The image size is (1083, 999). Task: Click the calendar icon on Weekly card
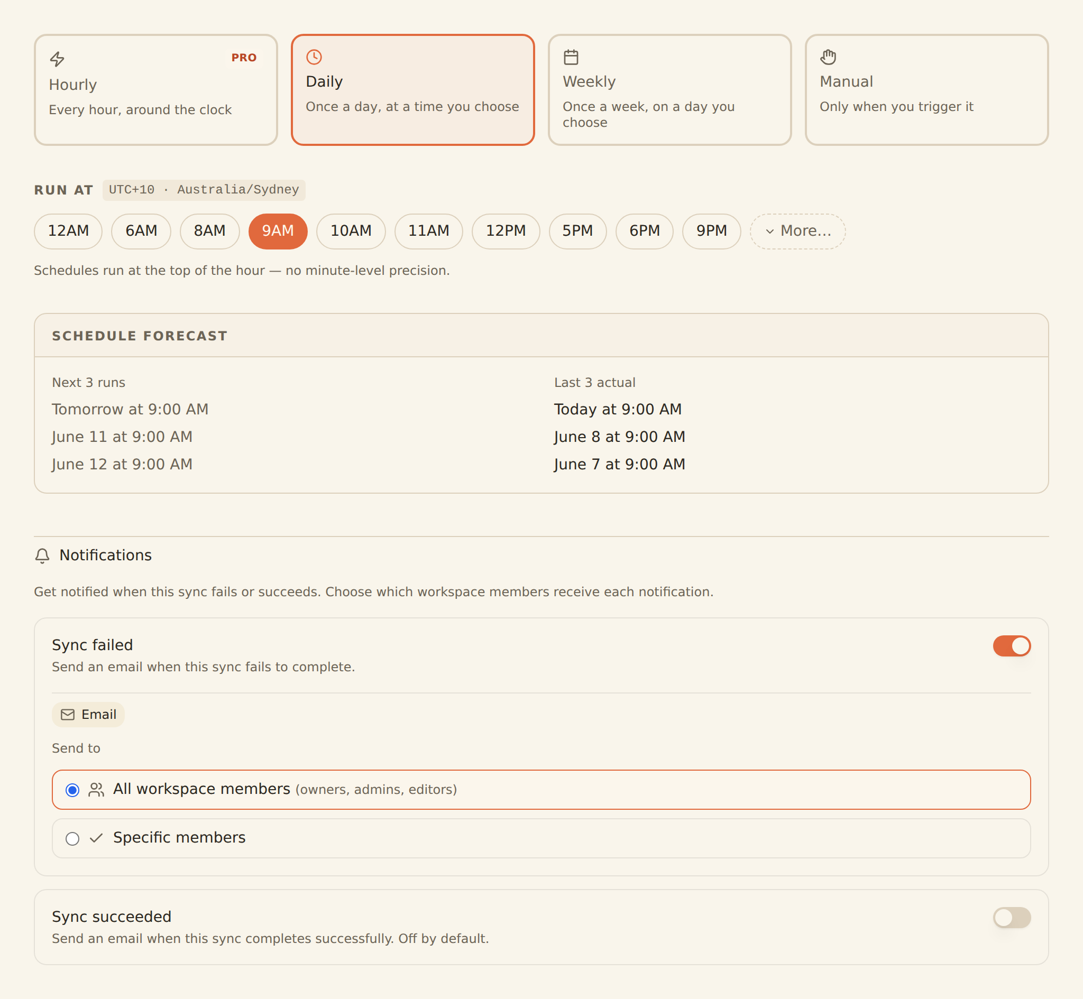click(x=571, y=57)
